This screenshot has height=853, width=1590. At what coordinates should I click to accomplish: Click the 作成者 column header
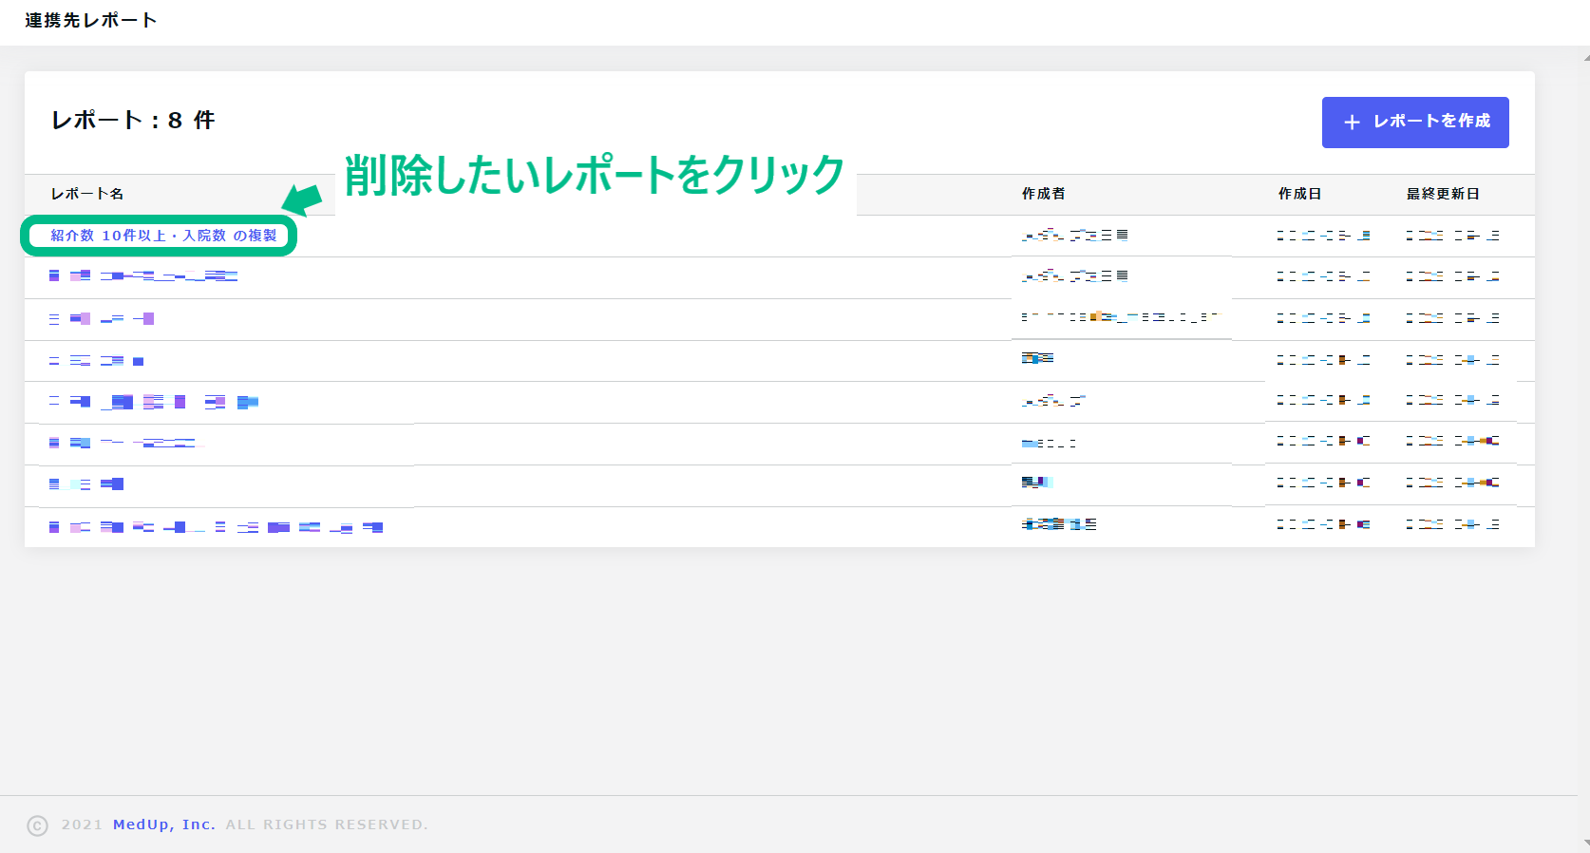pos(1044,194)
